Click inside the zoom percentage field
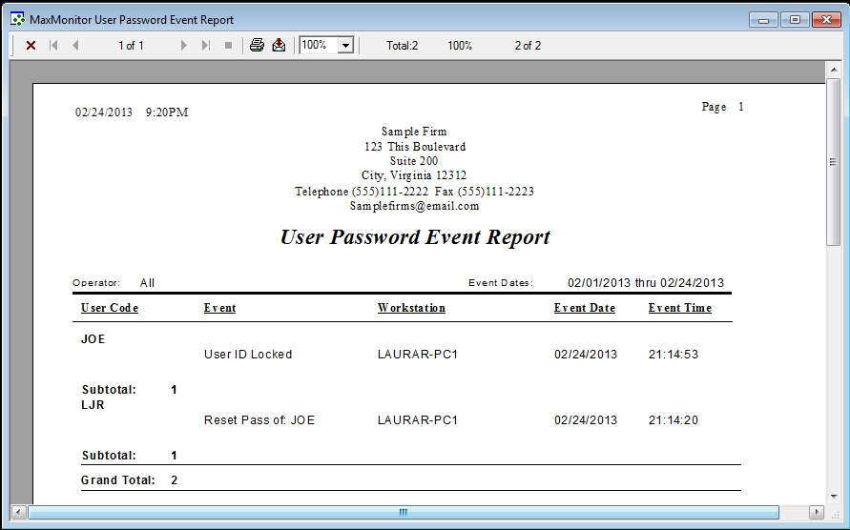This screenshot has height=530, width=850. 318,45
